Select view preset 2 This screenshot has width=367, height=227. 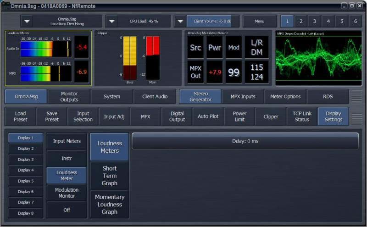tap(301, 21)
